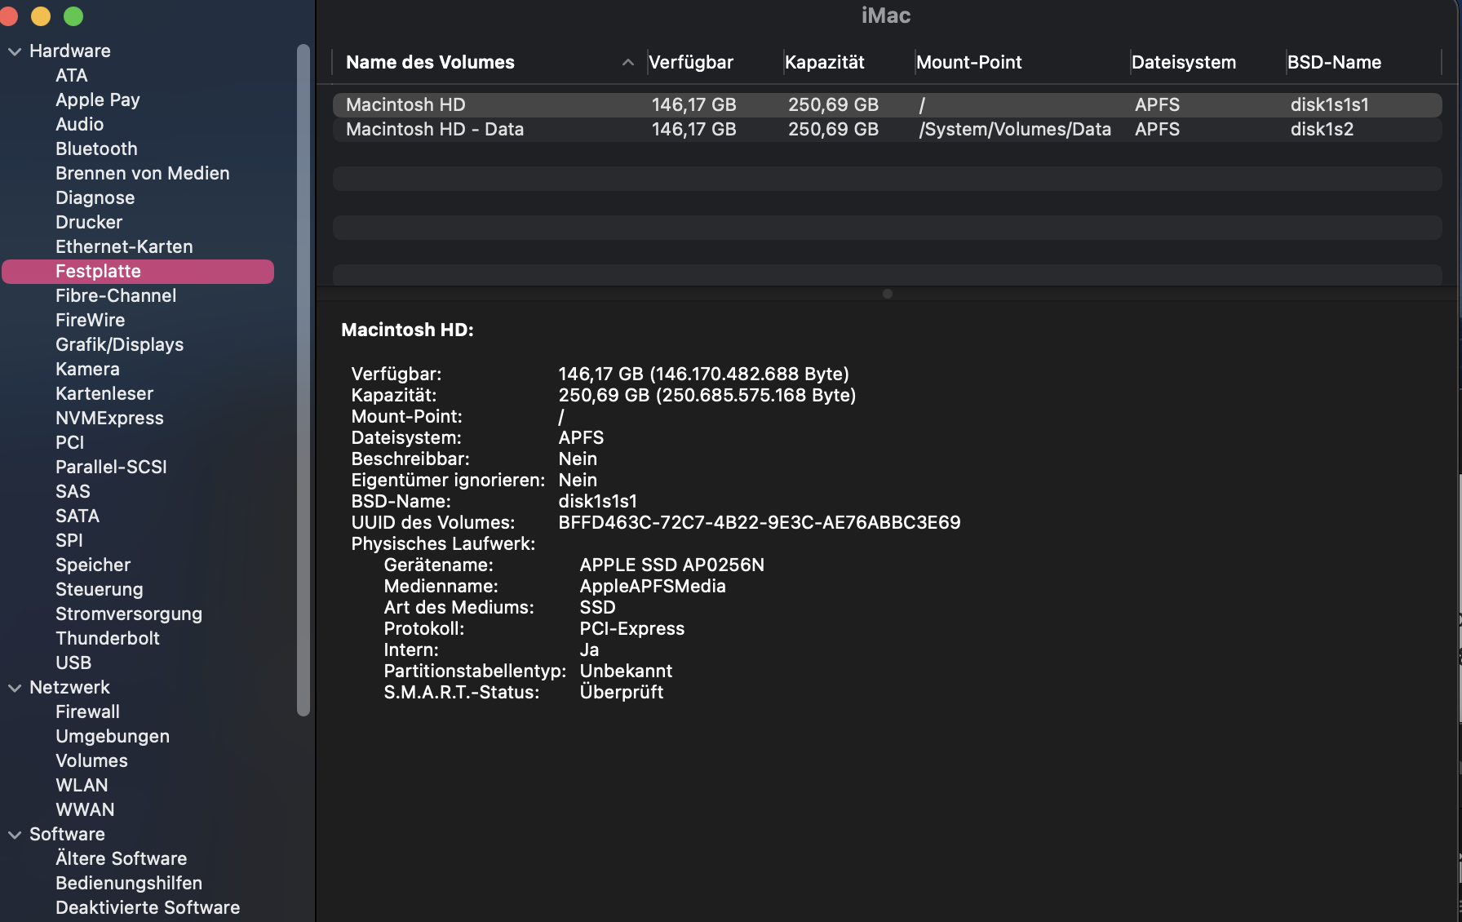The image size is (1462, 922).
Task: Select ATA in the sidebar
Action: (72, 75)
